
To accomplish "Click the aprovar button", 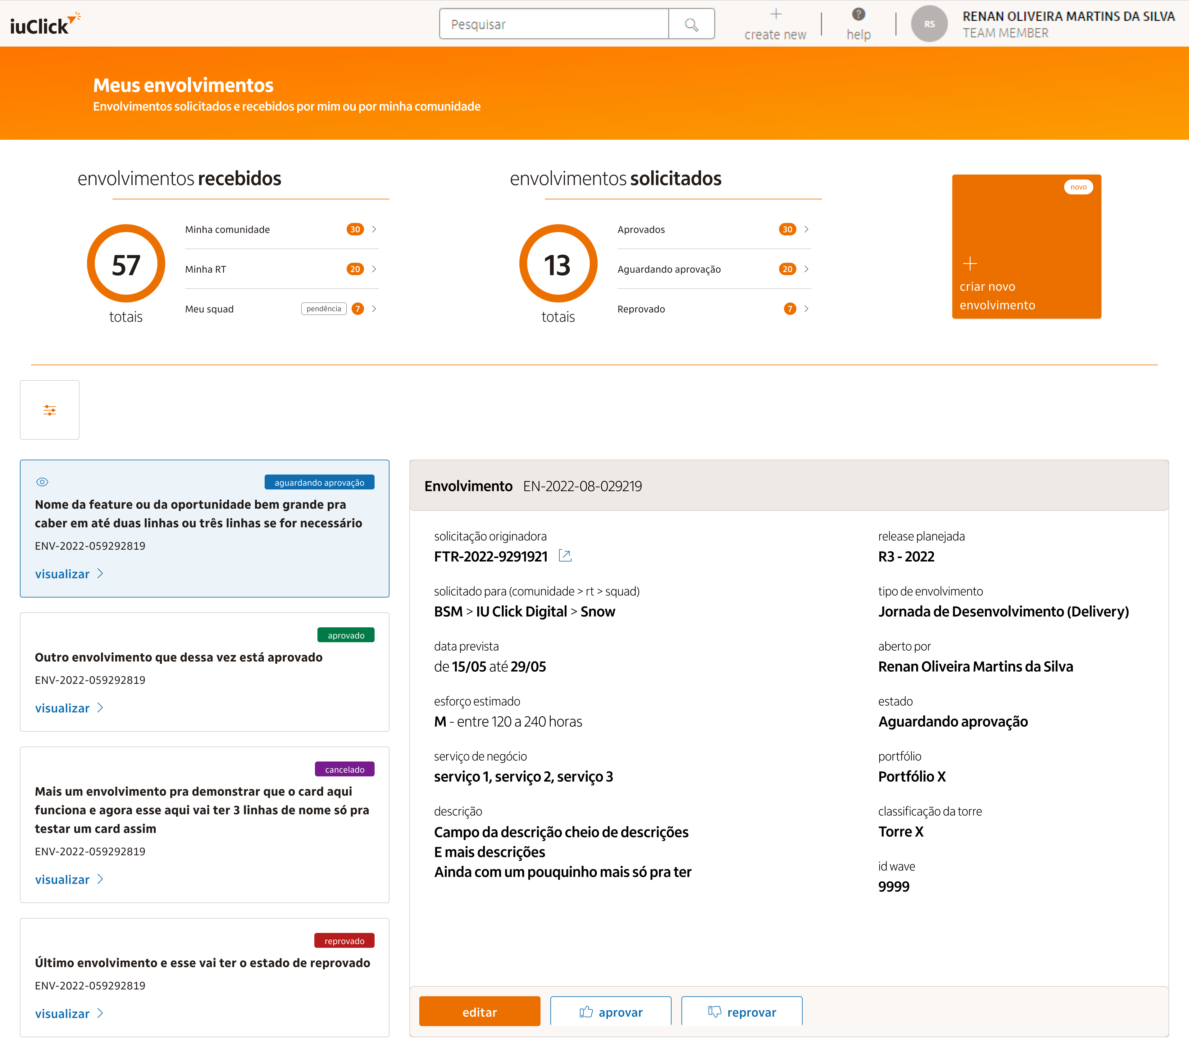I will (611, 1012).
